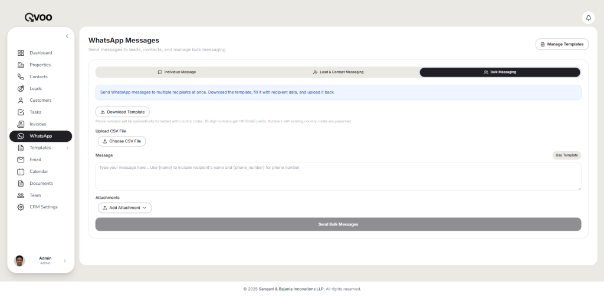The width and height of the screenshot is (604, 296).
Task: Open the Leads target icon
Action: pyautogui.click(x=21, y=88)
